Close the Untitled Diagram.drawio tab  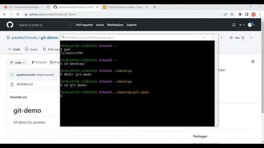[x=147, y=7]
